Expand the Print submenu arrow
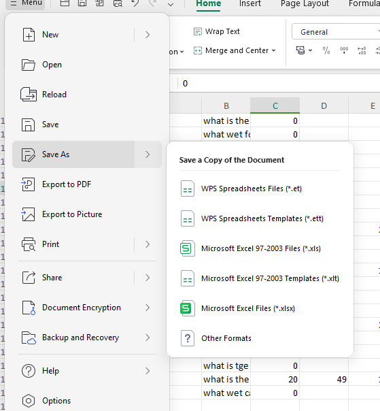This screenshot has height=411, width=380. [148, 244]
